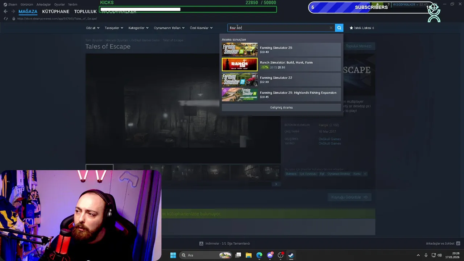Open Arkadaşlar ve Sohbet panel
The image size is (464, 261).
point(440,244)
